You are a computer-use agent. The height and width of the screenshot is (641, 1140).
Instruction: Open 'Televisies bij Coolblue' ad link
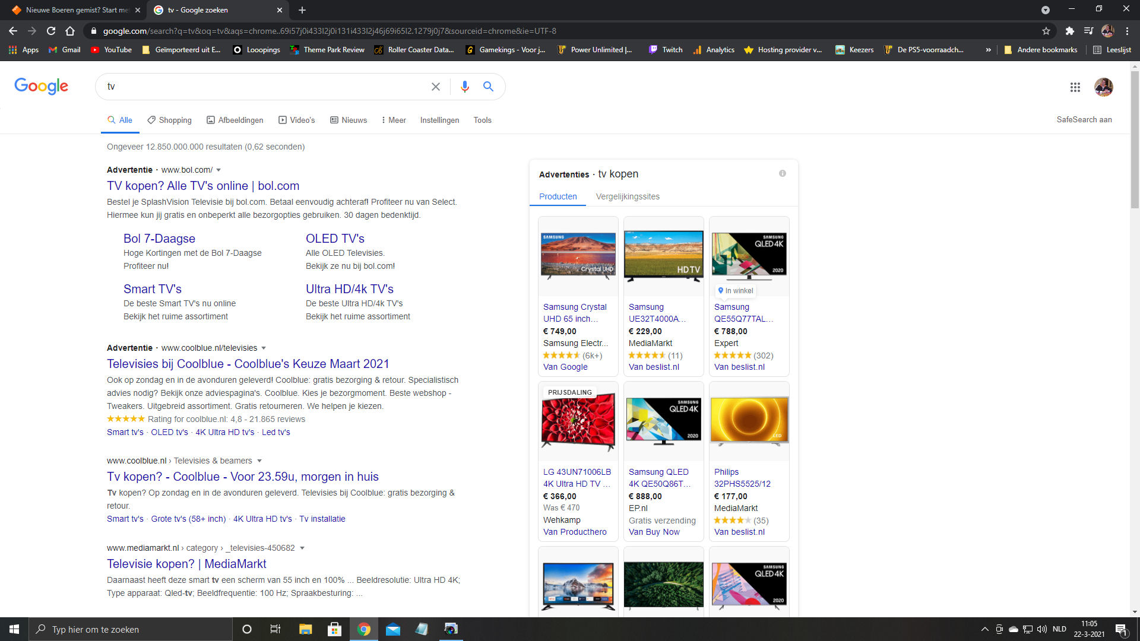pyautogui.click(x=248, y=364)
